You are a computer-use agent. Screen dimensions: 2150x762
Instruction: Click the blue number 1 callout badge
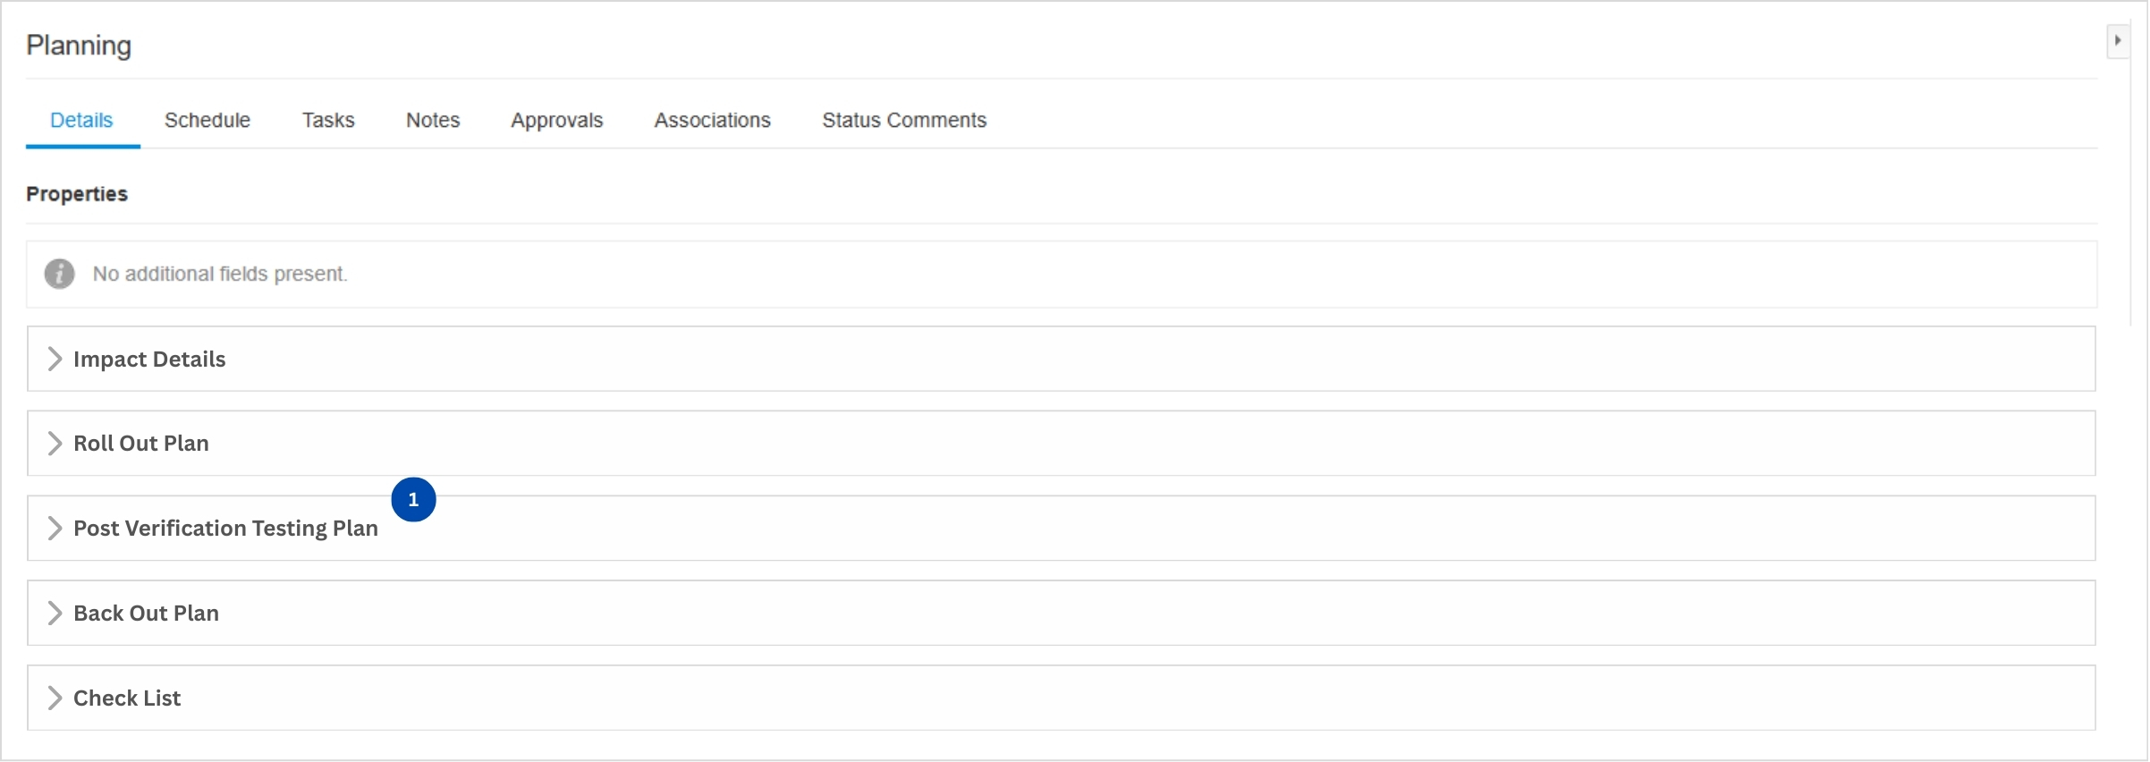pyautogui.click(x=413, y=499)
